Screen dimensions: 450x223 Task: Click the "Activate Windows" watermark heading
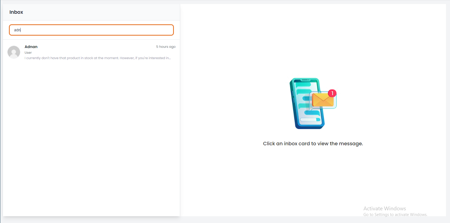coord(384,208)
